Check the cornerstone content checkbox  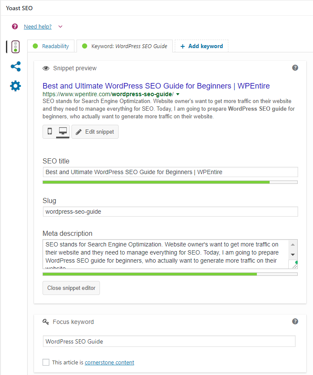[x=46, y=362]
